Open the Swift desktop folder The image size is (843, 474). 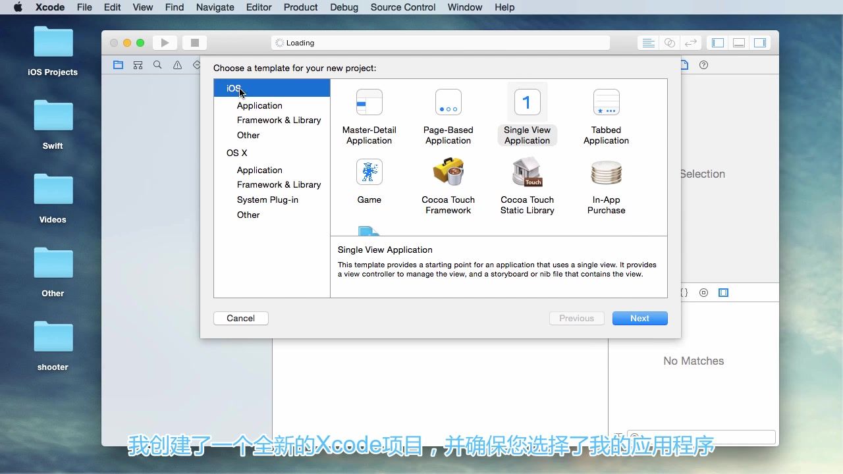[x=53, y=125]
